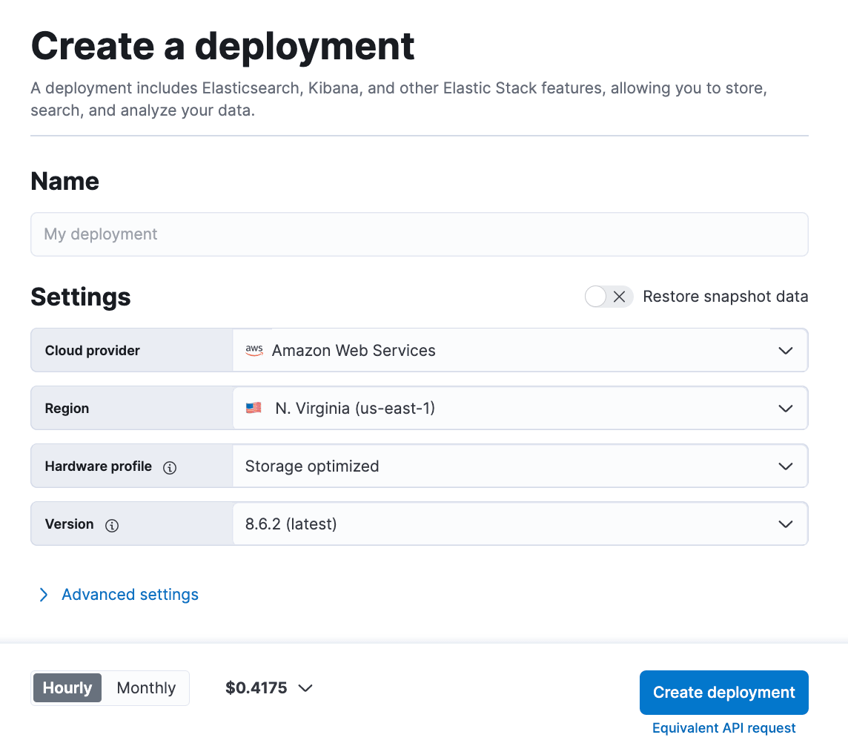Click the chevron next to the $0.4175 price

[x=305, y=688]
